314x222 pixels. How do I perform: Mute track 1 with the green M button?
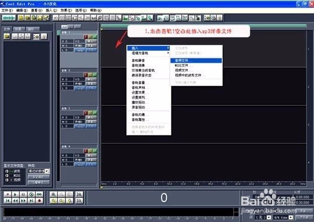95,37
